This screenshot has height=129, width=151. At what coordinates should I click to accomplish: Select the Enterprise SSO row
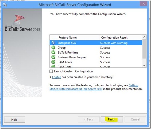pos(96,43)
